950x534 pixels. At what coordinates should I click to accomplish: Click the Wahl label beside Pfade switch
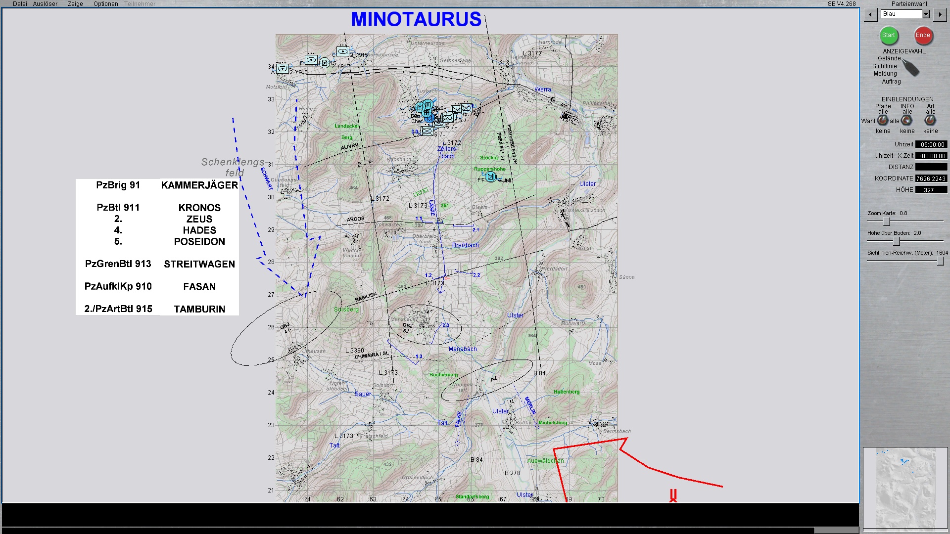coord(868,121)
